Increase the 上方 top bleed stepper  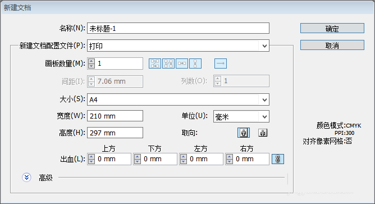click(92, 157)
